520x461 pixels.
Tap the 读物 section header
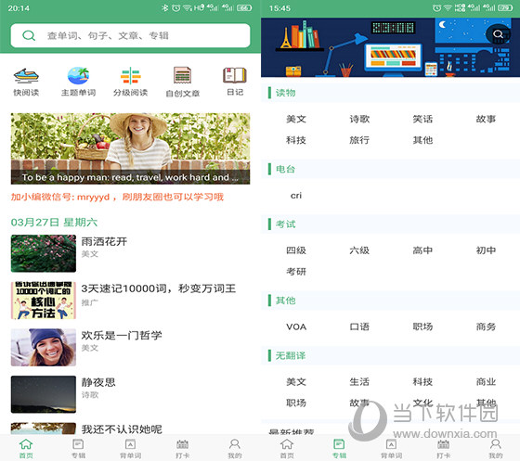pyautogui.click(x=390, y=93)
